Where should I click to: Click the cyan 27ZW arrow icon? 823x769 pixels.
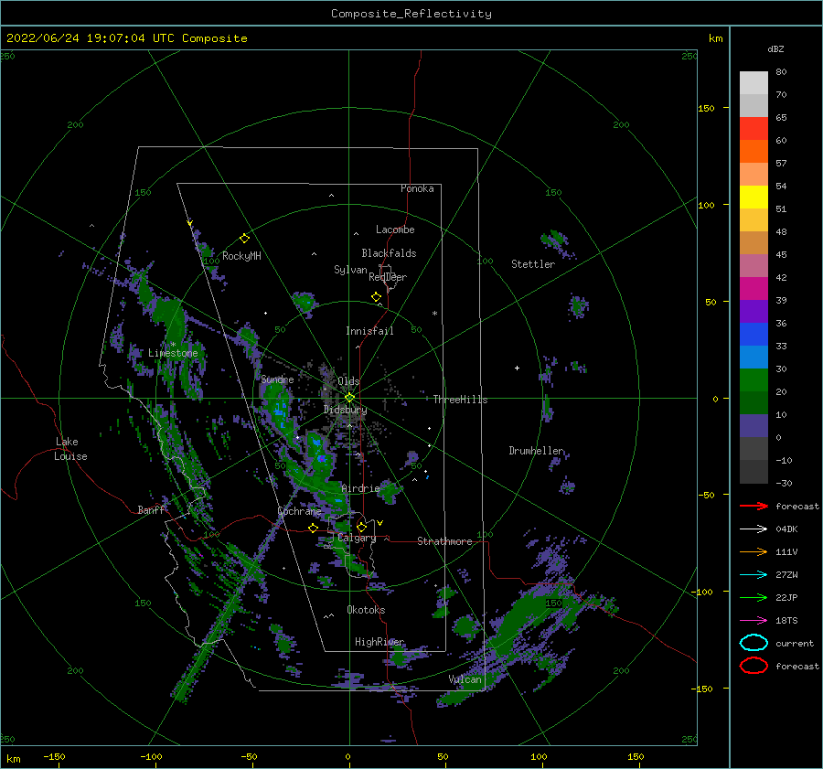click(x=754, y=575)
